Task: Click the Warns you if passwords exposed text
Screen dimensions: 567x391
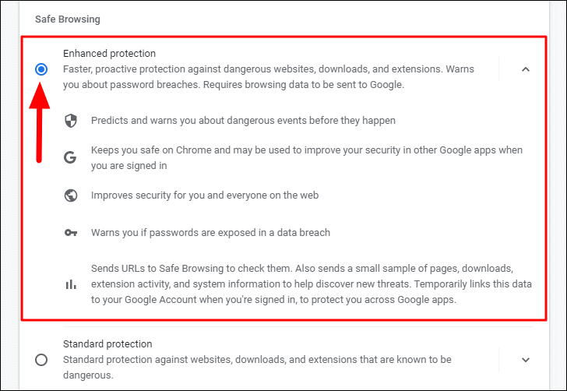Action: [210, 233]
